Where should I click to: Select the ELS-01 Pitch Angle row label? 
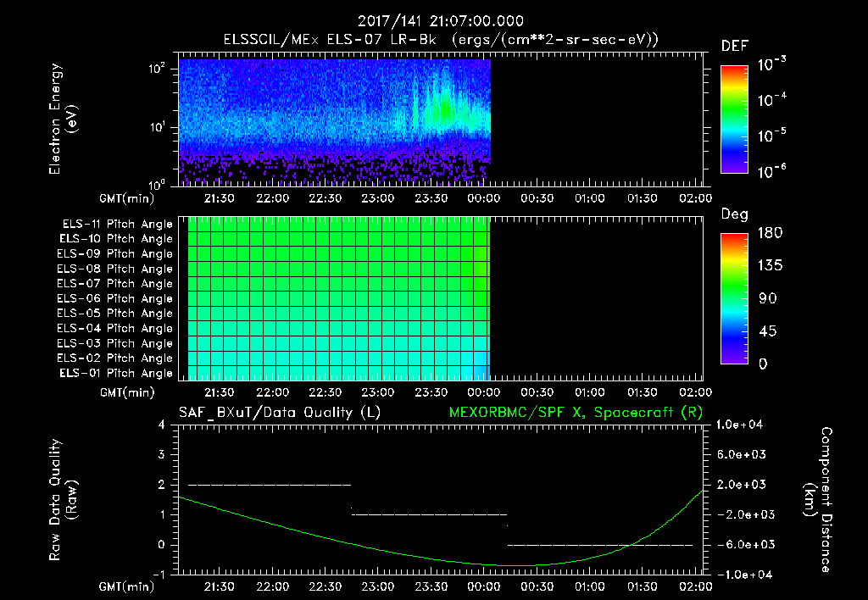[116, 373]
